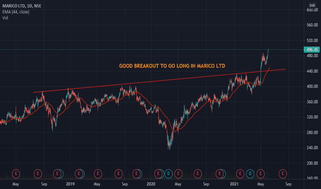
Task: Click the current price label 496.45
Action: (x=312, y=49)
